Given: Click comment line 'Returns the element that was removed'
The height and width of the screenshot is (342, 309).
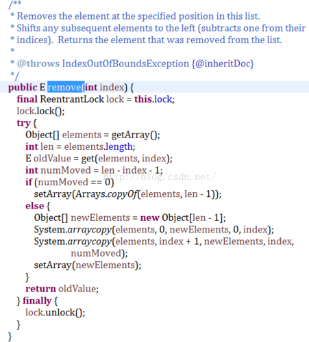Looking at the screenshot, I should (170, 40).
